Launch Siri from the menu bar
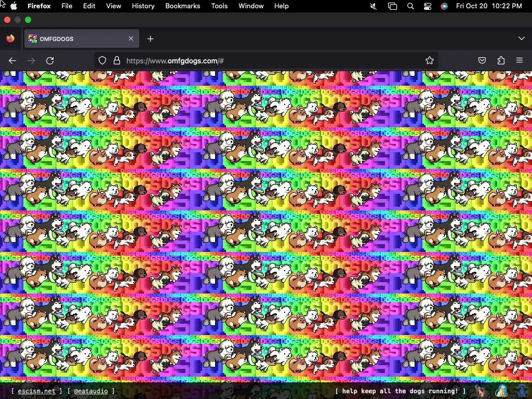The image size is (532, 399). 444,6
